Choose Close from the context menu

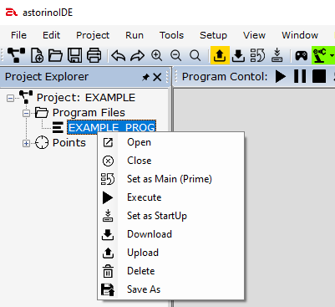click(170, 161)
